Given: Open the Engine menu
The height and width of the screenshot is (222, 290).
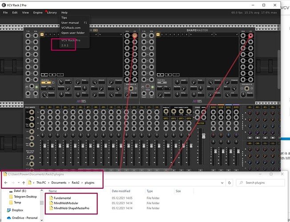Looking at the screenshot, I should [38, 12].
